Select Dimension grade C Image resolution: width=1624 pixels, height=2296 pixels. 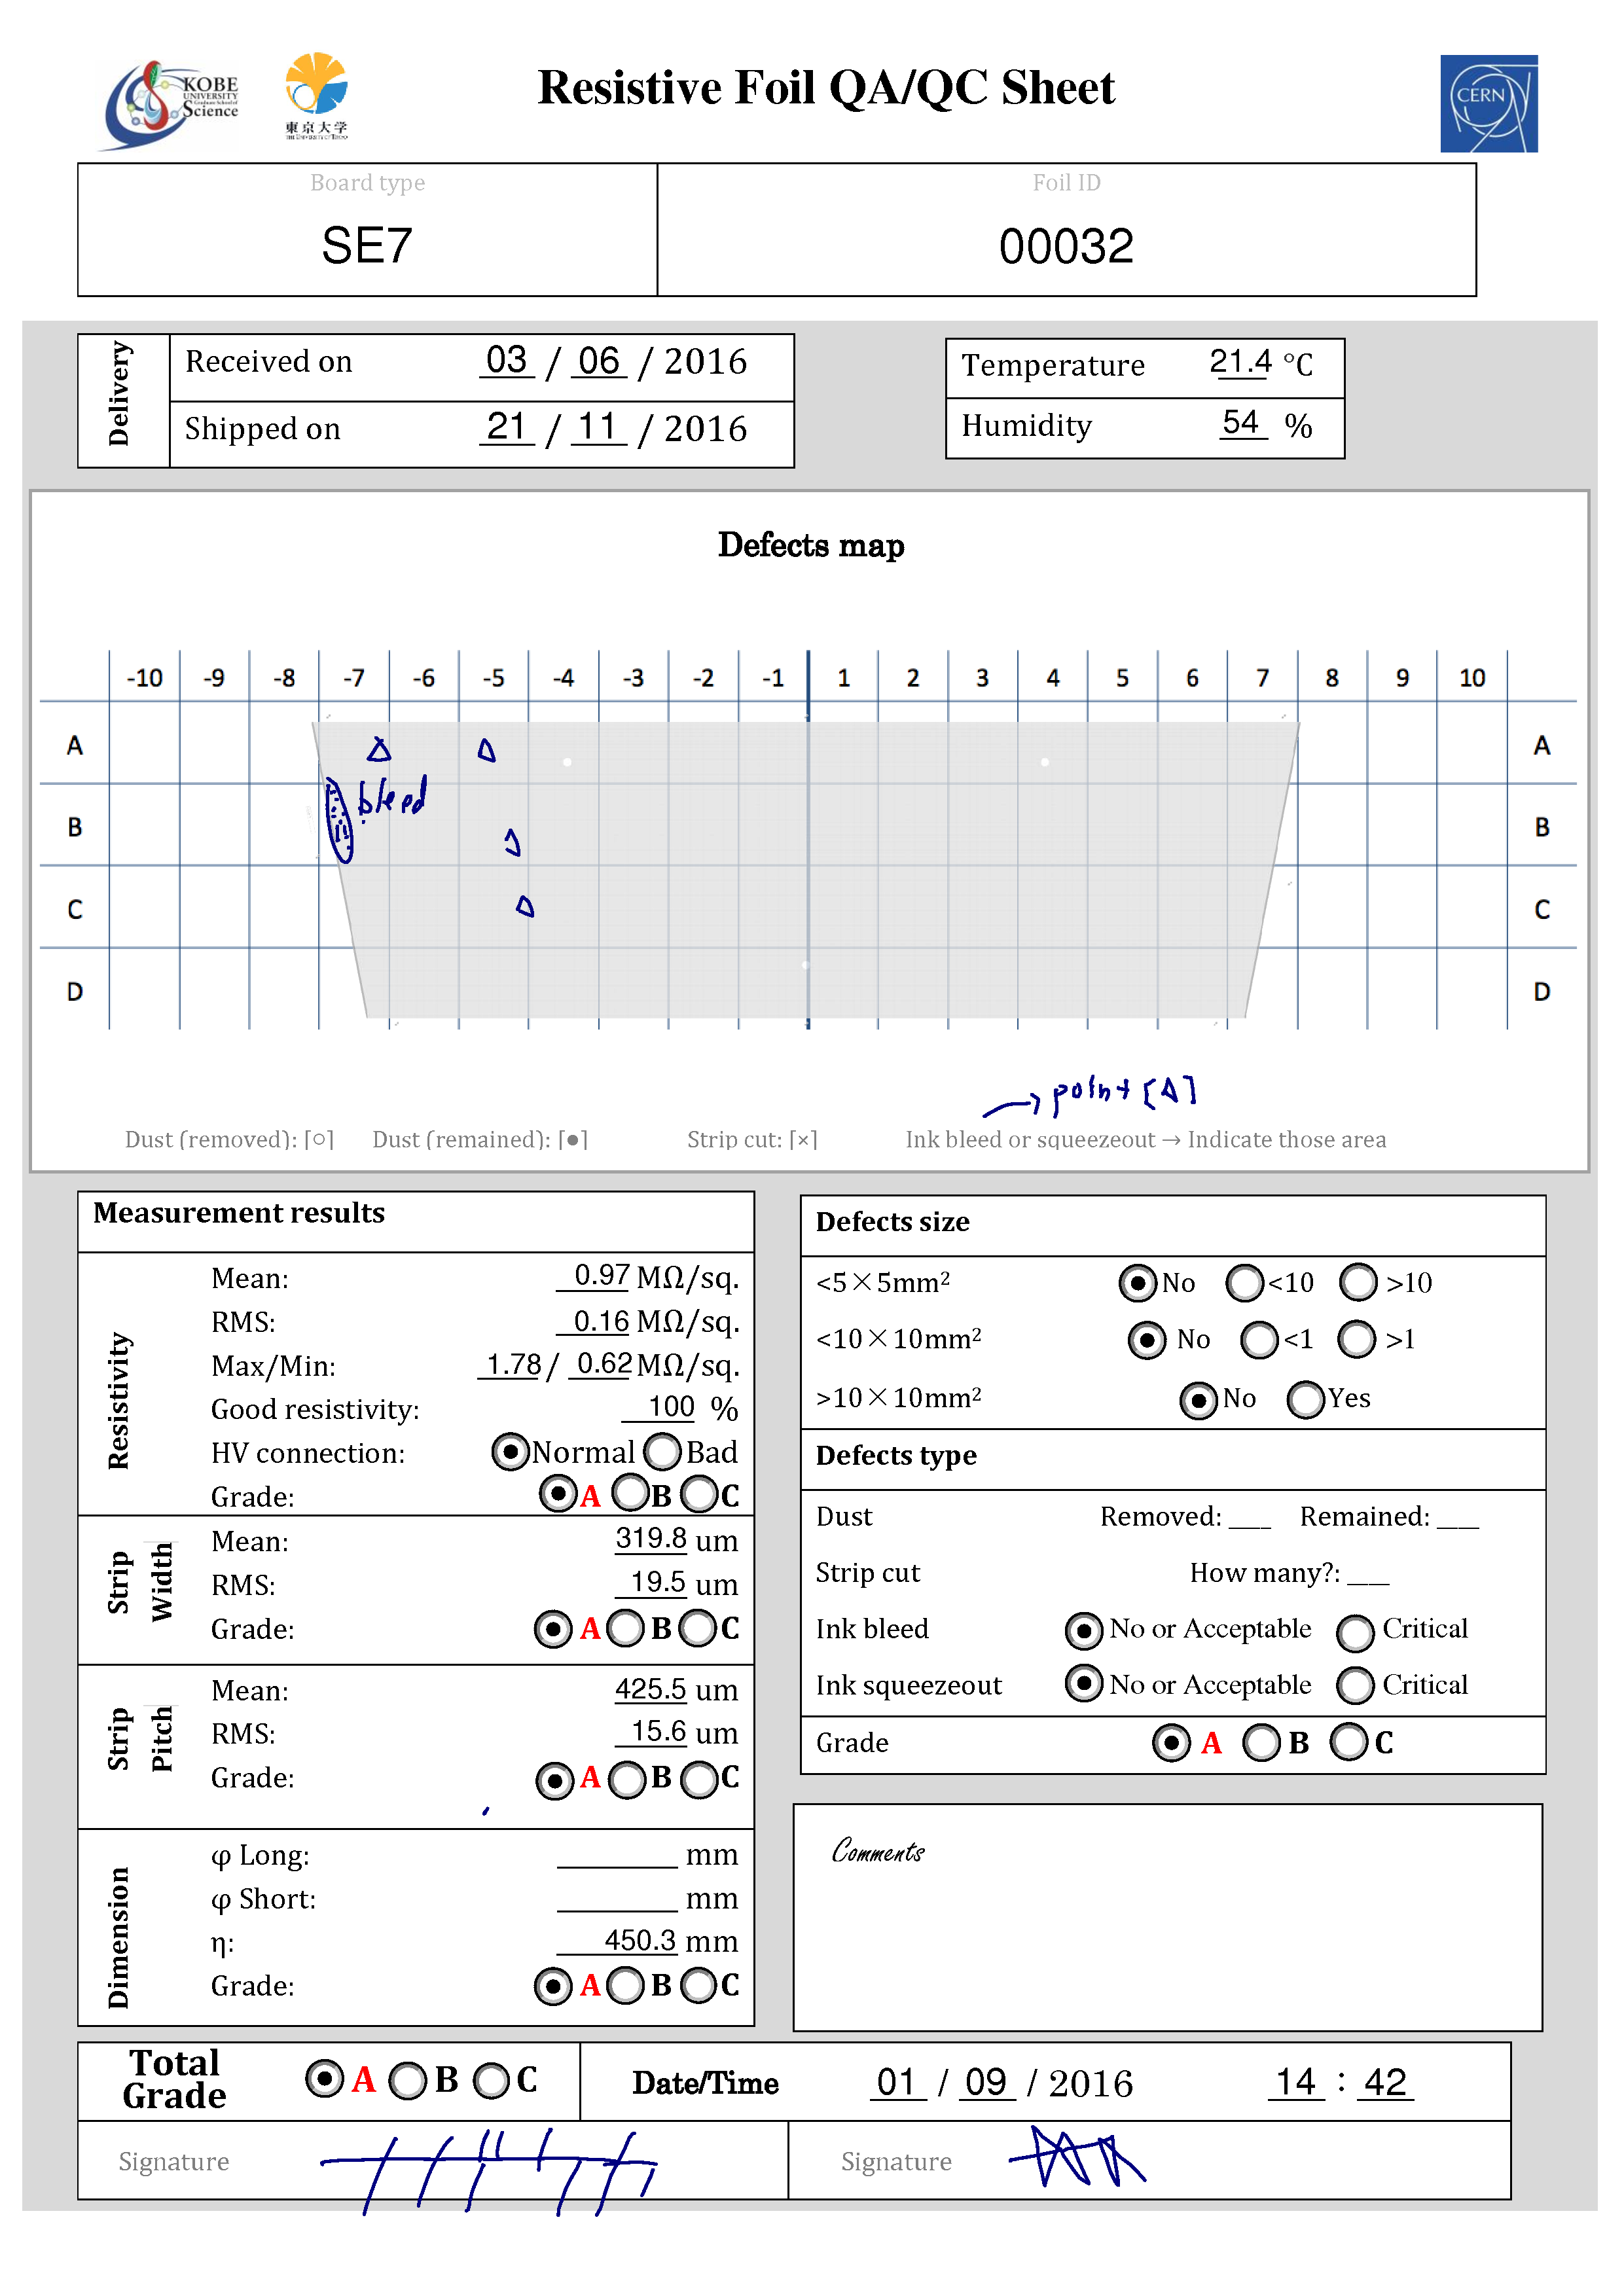pyautogui.click(x=699, y=1985)
